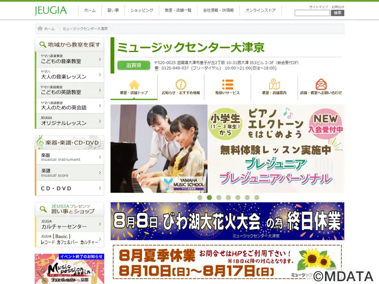Click the お問合せ header link

tap(338, 7)
